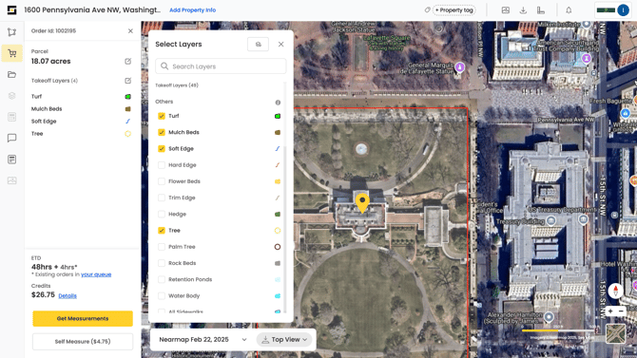The width and height of the screenshot is (637, 358).
Task: Uncheck the Soft Edge checkbox
Action: click(x=162, y=148)
